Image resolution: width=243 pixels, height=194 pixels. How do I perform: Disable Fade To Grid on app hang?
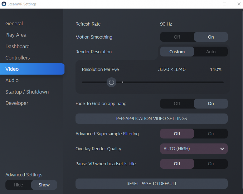pos(177,103)
